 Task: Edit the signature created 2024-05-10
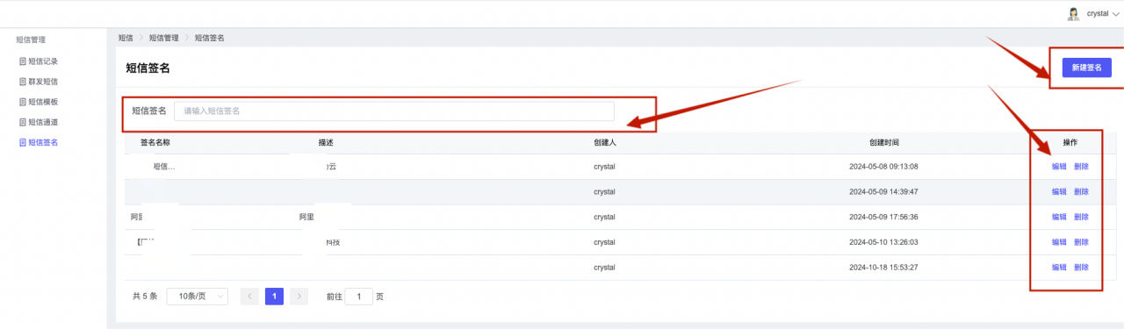1059,242
